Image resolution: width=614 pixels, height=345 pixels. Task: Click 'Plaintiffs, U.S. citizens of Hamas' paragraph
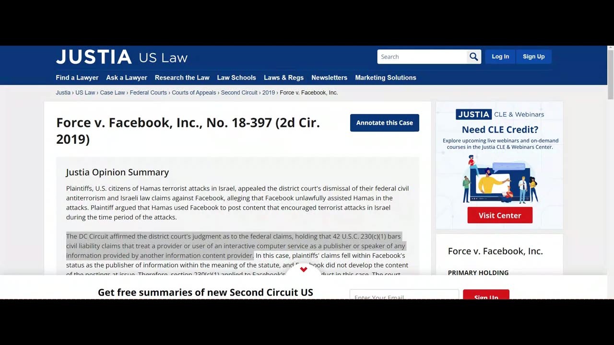(x=237, y=203)
